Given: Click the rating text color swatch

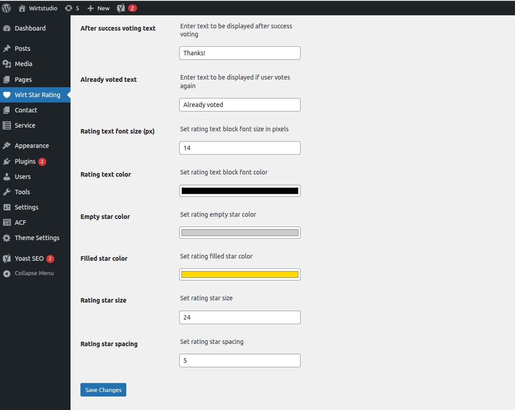Looking at the screenshot, I should [x=240, y=191].
